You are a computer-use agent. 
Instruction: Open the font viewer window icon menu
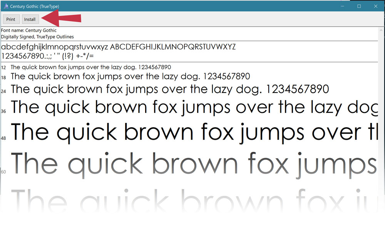coord(5,6)
